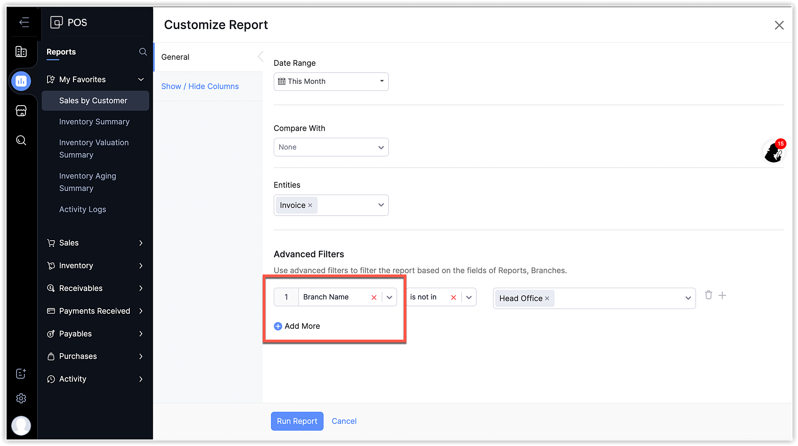Open the storefront icon in left rail
798x446 pixels.
[21, 110]
